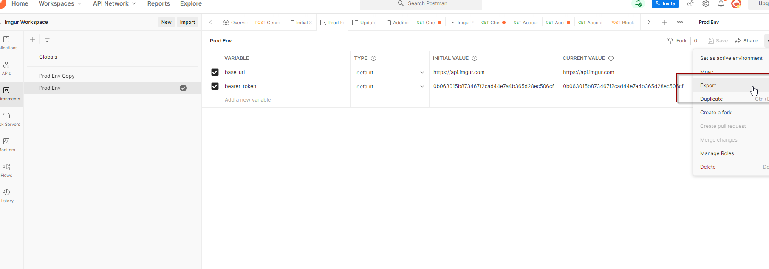Go to Home in top navigation
This screenshot has width=769, height=269.
[20, 3]
